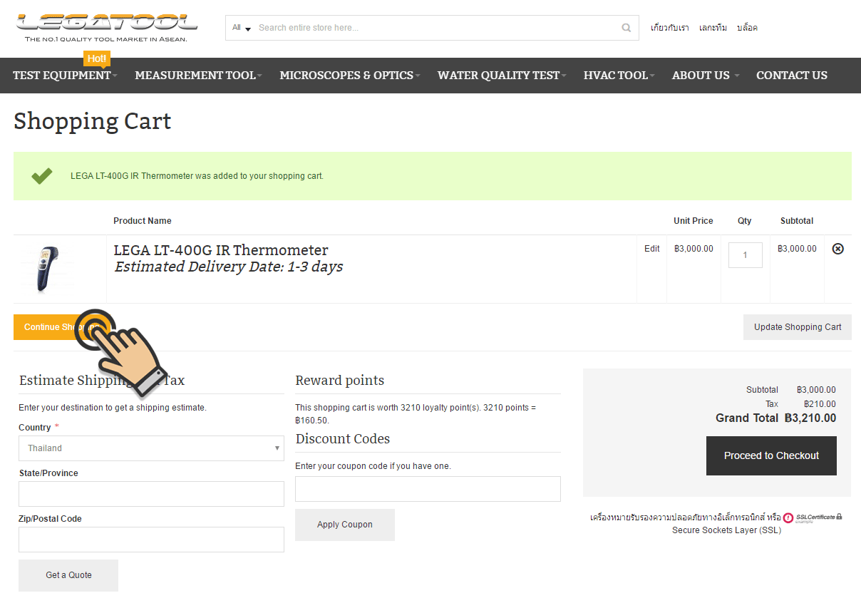
Task: Expand the Water Quality Test menu
Action: point(502,75)
